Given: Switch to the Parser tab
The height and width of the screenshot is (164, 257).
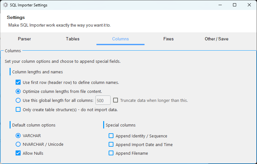Looking at the screenshot, I should tap(24, 39).
